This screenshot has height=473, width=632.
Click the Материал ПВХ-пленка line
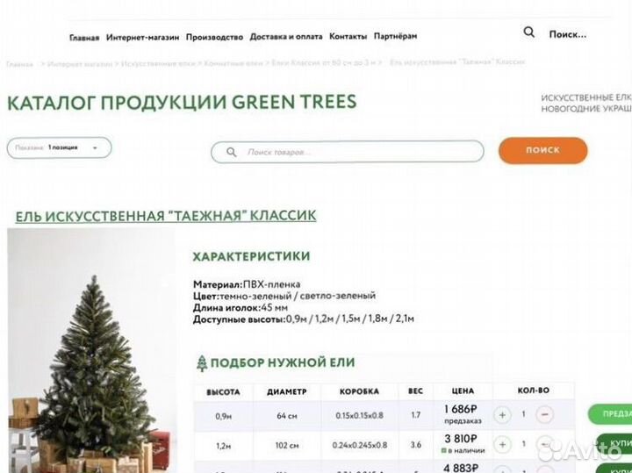[x=247, y=284]
